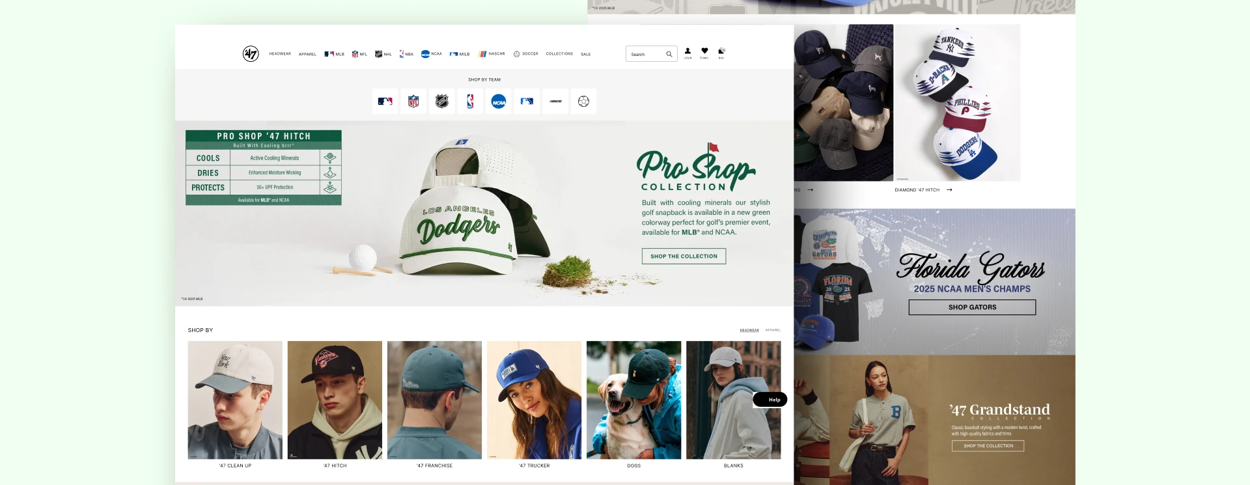Click SHOP THE COLLECTION in '47 Grandstand banner
1250x485 pixels.
(988, 446)
